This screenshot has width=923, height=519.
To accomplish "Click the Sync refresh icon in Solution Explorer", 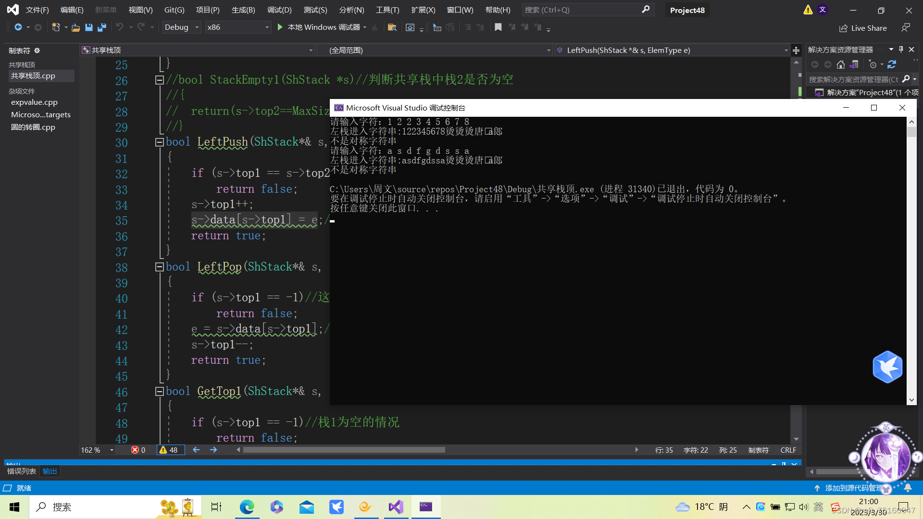I will pyautogui.click(x=892, y=64).
